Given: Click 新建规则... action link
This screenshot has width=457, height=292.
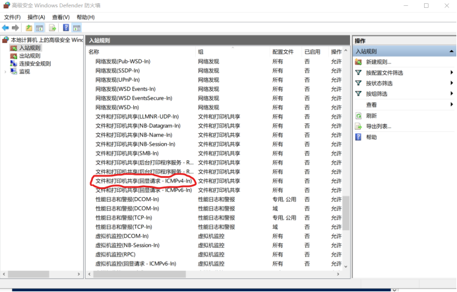Looking at the screenshot, I should [x=379, y=62].
